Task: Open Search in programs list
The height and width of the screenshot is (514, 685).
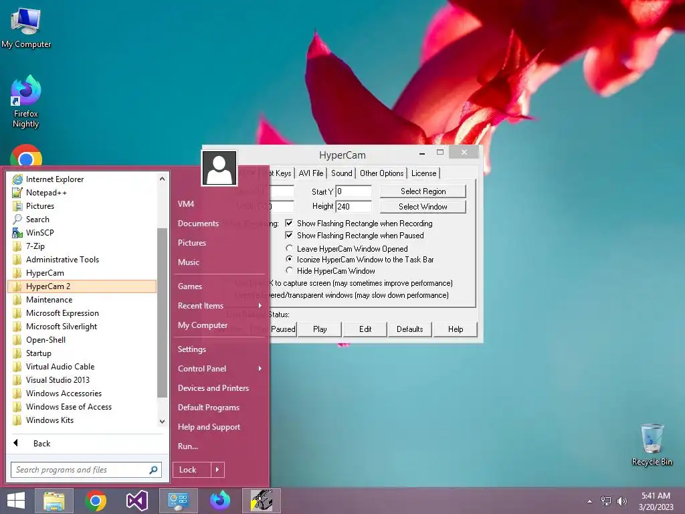Action: click(82, 220)
